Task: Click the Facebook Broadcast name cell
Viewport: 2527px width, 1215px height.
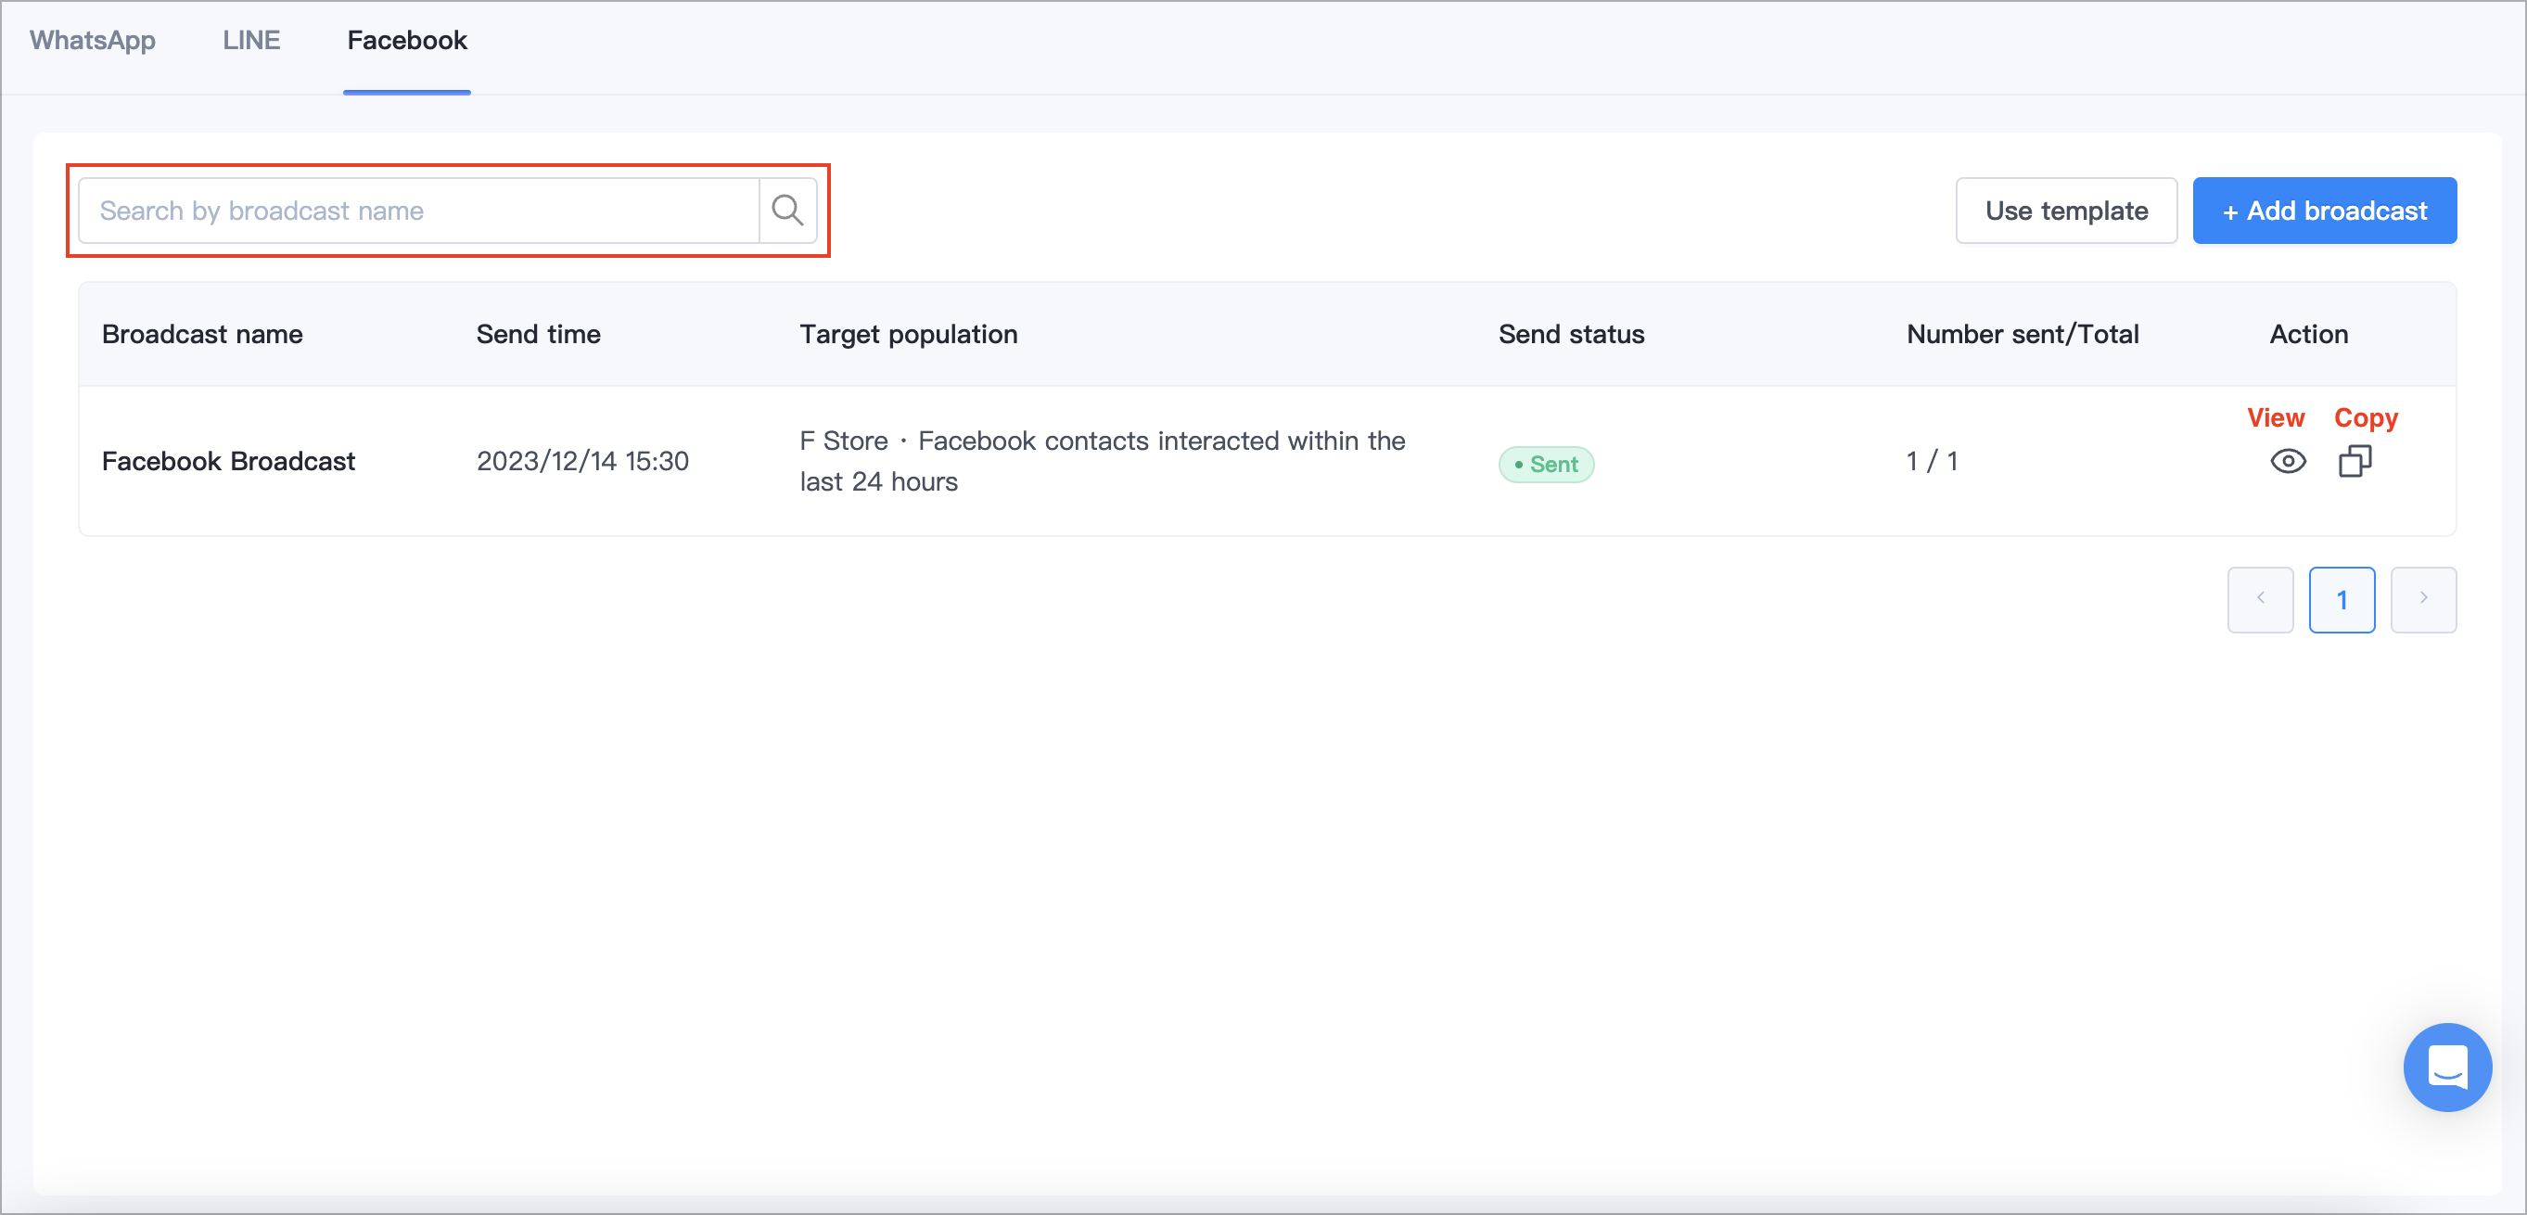Action: click(228, 461)
